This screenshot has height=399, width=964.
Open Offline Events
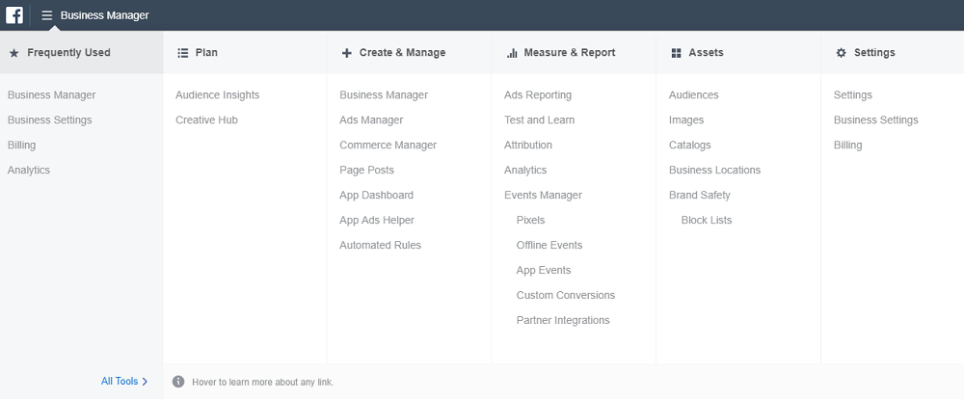(549, 246)
